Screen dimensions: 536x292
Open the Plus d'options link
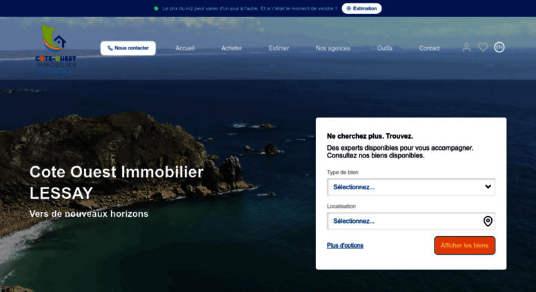(x=345, y=246)
